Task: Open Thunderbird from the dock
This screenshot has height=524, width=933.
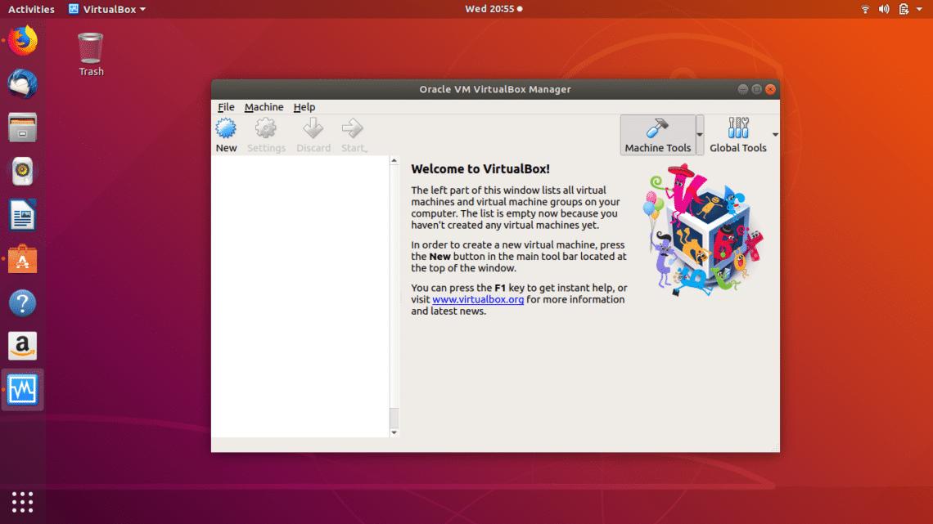Action: coord(21,83)
